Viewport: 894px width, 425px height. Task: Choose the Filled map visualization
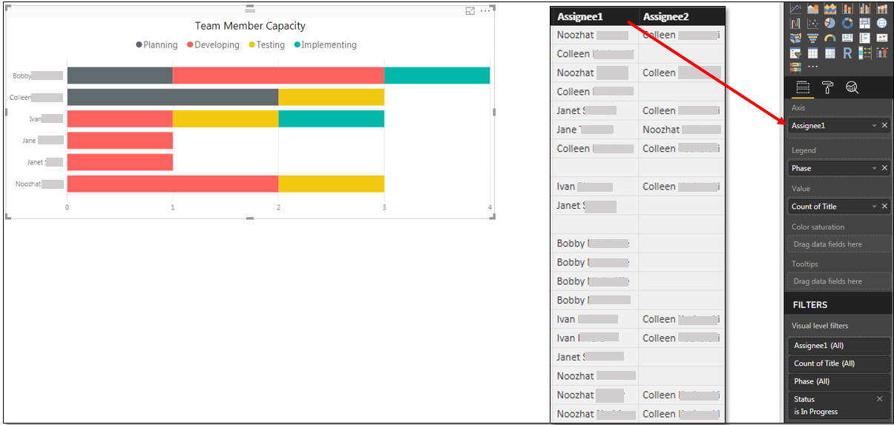pos(795,37)
